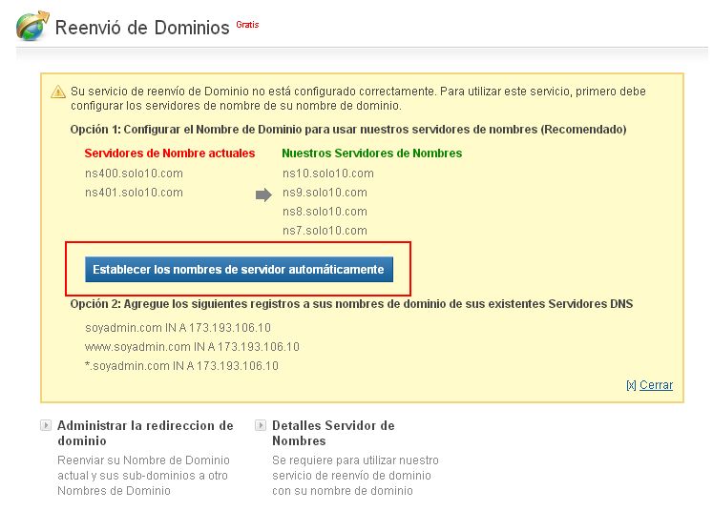Select current nameserver ns401.solo10.com

134,193
